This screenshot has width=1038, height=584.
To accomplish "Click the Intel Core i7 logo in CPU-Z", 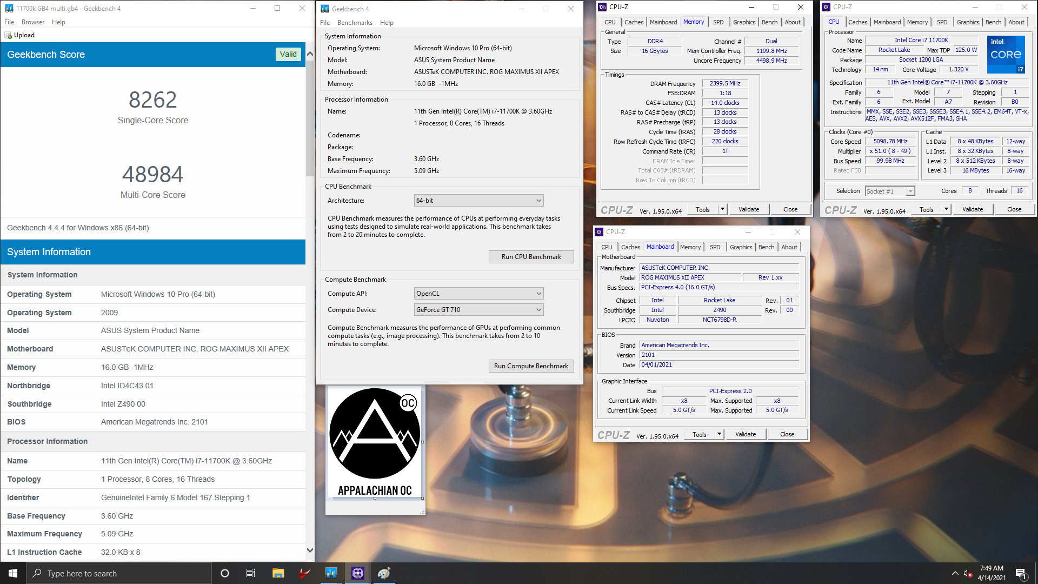I will coord(1006,55).
